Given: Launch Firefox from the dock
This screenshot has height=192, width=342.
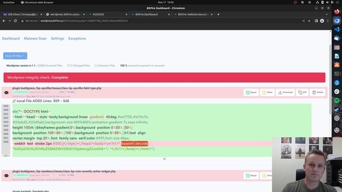Looking at the screenshot, I should pyautogui.click(x=337, y=11).
